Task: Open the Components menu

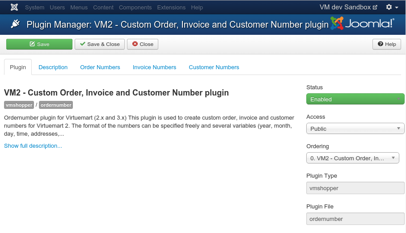Action: click(135, 8)
